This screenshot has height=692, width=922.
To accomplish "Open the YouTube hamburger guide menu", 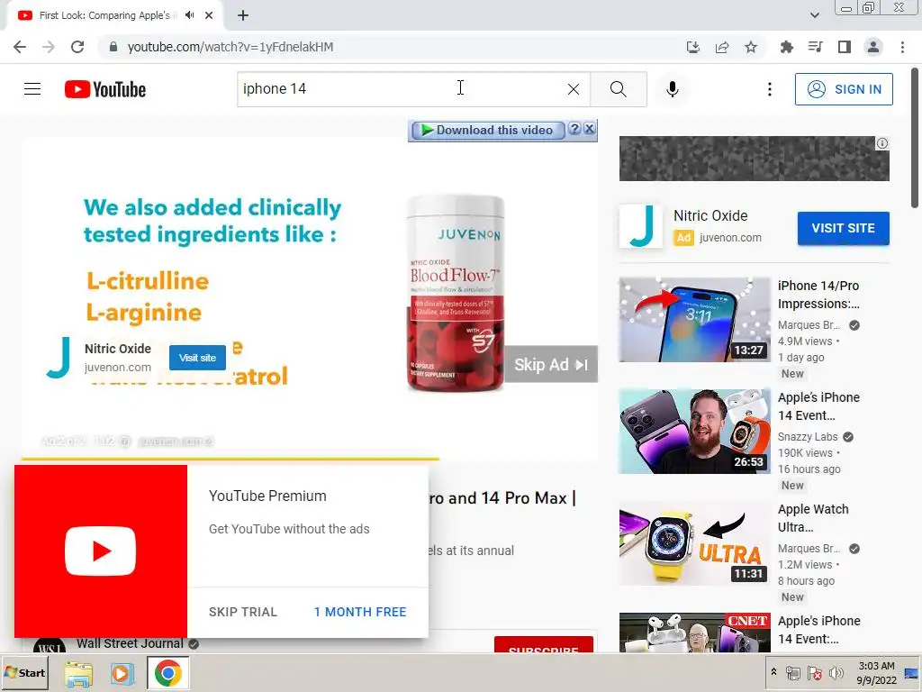I will click(x=32, y=89).
